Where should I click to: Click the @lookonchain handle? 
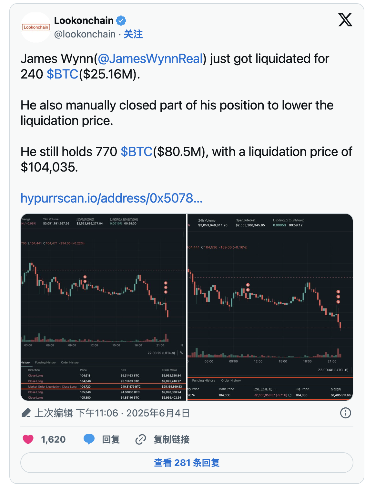(x=85, y=34)
